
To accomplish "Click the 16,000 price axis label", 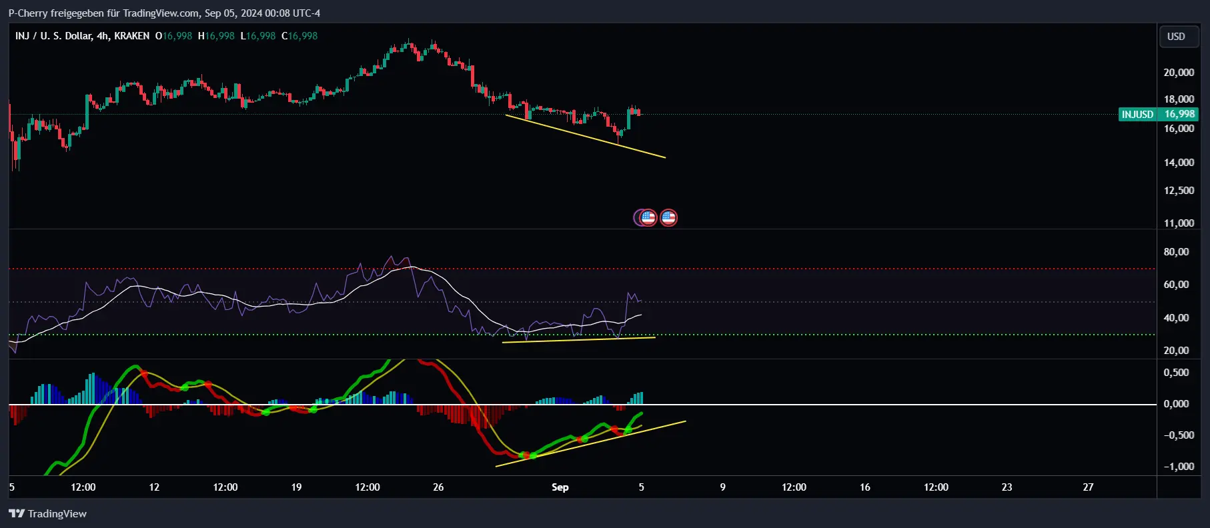I will pos(1179,129).
